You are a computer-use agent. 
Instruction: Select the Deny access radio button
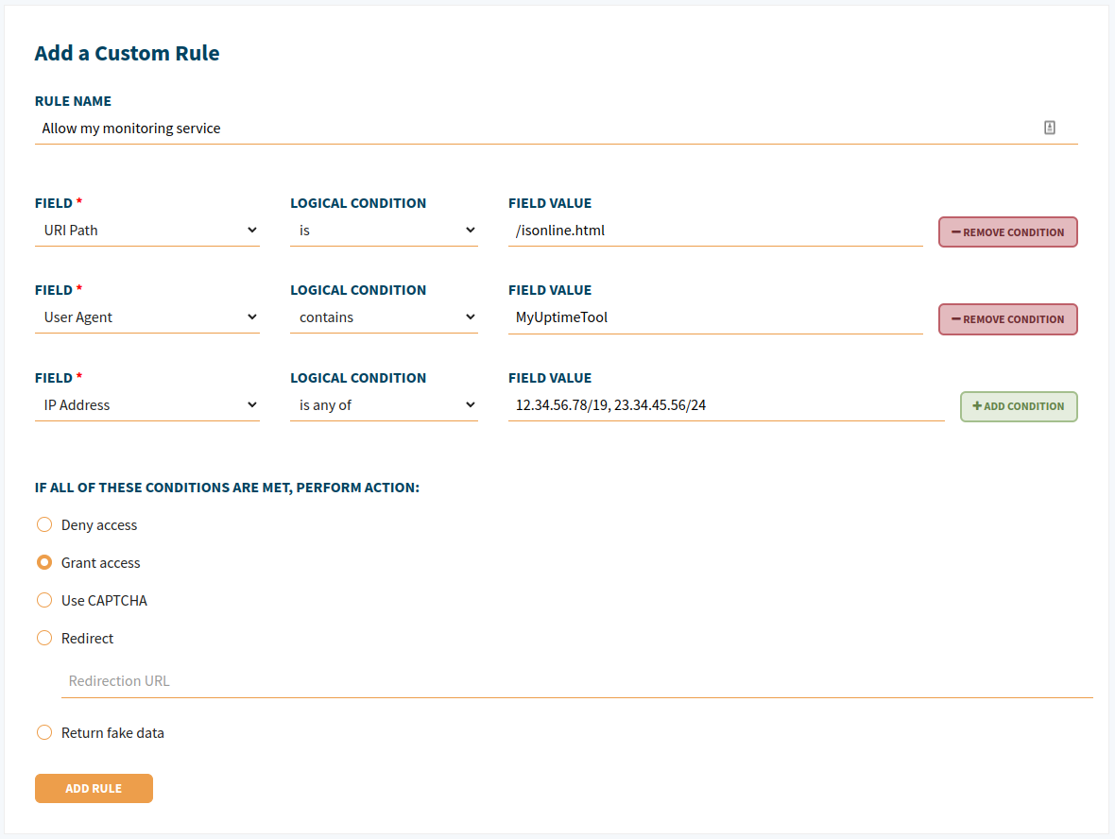44,524
